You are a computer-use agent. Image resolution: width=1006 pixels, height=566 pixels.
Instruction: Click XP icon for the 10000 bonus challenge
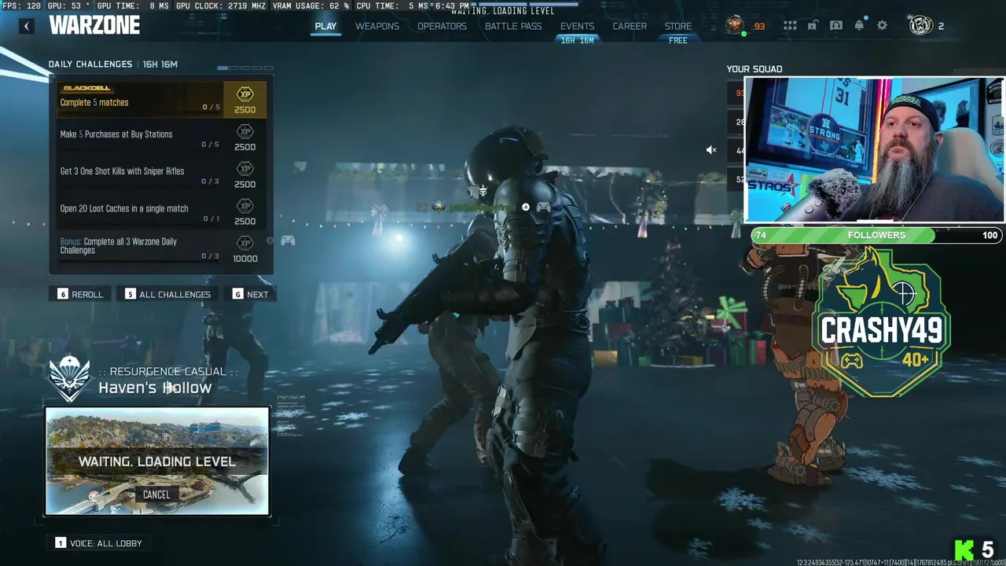point(245,243)
